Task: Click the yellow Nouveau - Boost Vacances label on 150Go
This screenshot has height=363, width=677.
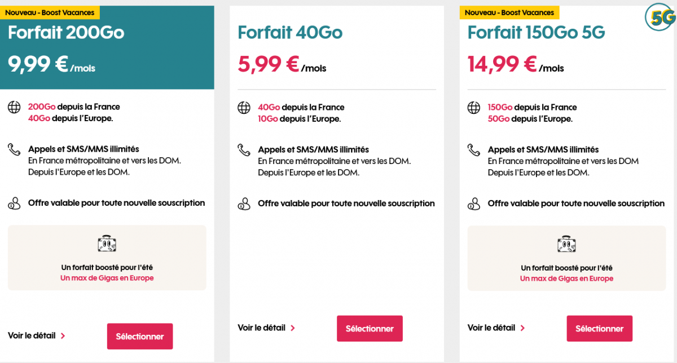Action: (509, 12)
